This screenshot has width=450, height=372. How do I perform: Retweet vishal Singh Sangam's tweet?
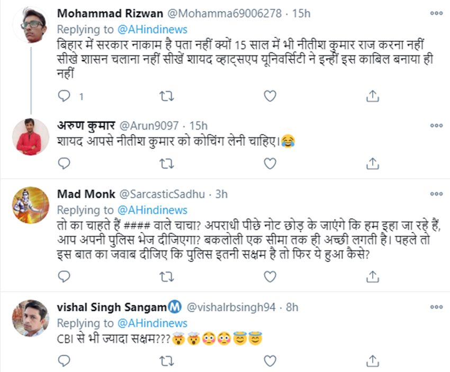(x=165, y=361)
